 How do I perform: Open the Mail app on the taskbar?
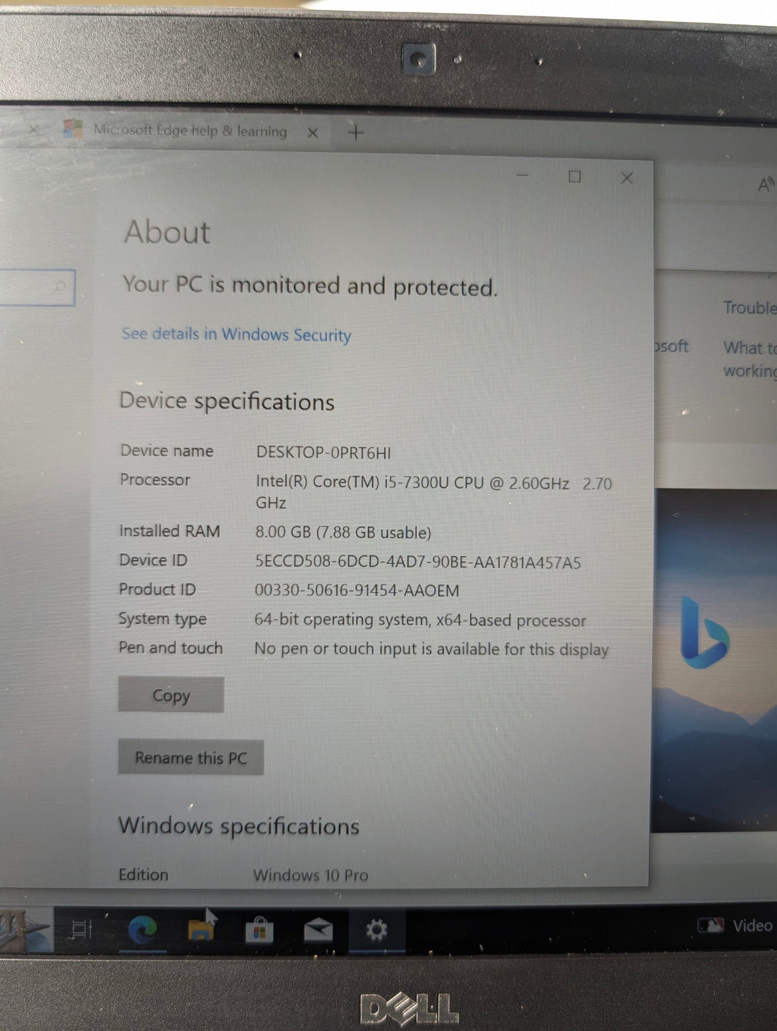318,931
